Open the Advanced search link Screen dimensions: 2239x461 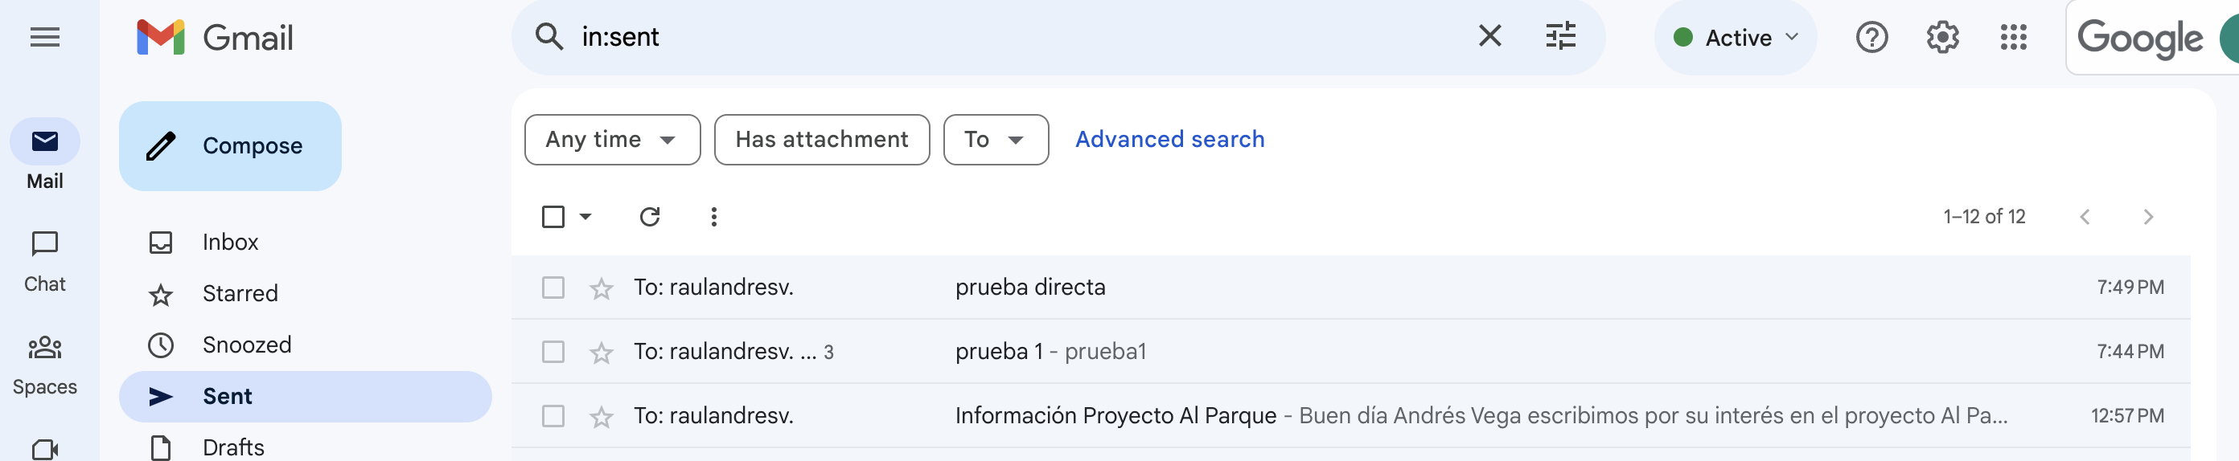(x=1169, y=140)
